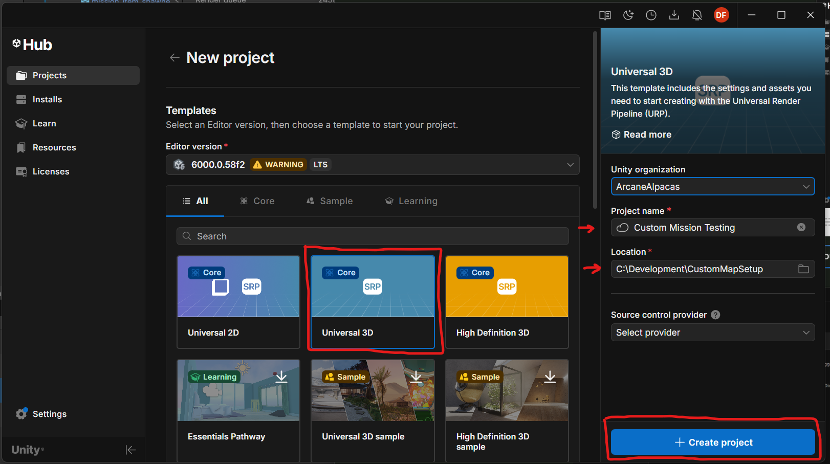Switch to the Sample templates tab
Viewport: 830px width, 464px height.
(330, 201)
